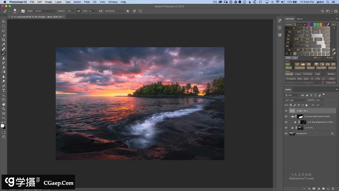The image size is (339, 191).
Task: Toggle visibility of the Background layer
Action: (x=286, y=133)
